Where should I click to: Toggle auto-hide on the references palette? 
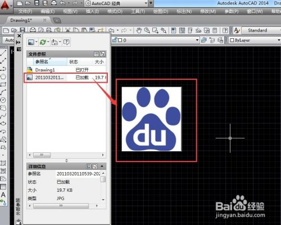pyautogui.click(x=19, y=42)
